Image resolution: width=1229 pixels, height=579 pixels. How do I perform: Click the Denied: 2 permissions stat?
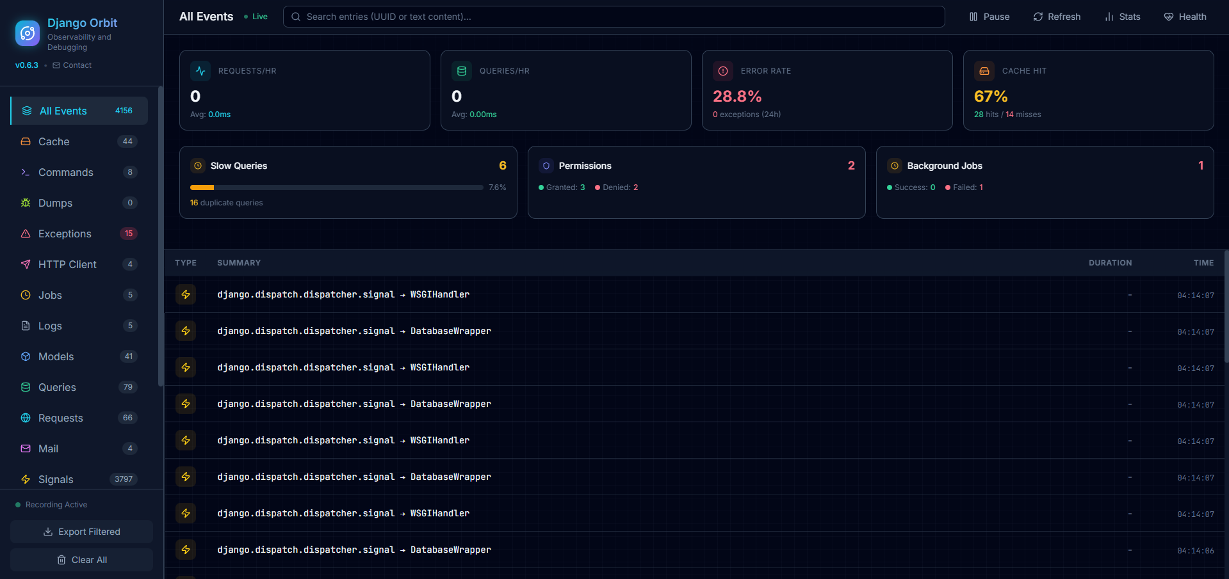tap(617, 187)
